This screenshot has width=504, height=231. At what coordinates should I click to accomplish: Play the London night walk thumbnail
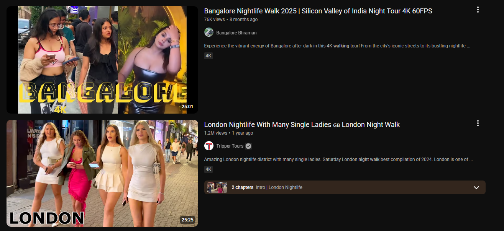click(x=102, y=173)
